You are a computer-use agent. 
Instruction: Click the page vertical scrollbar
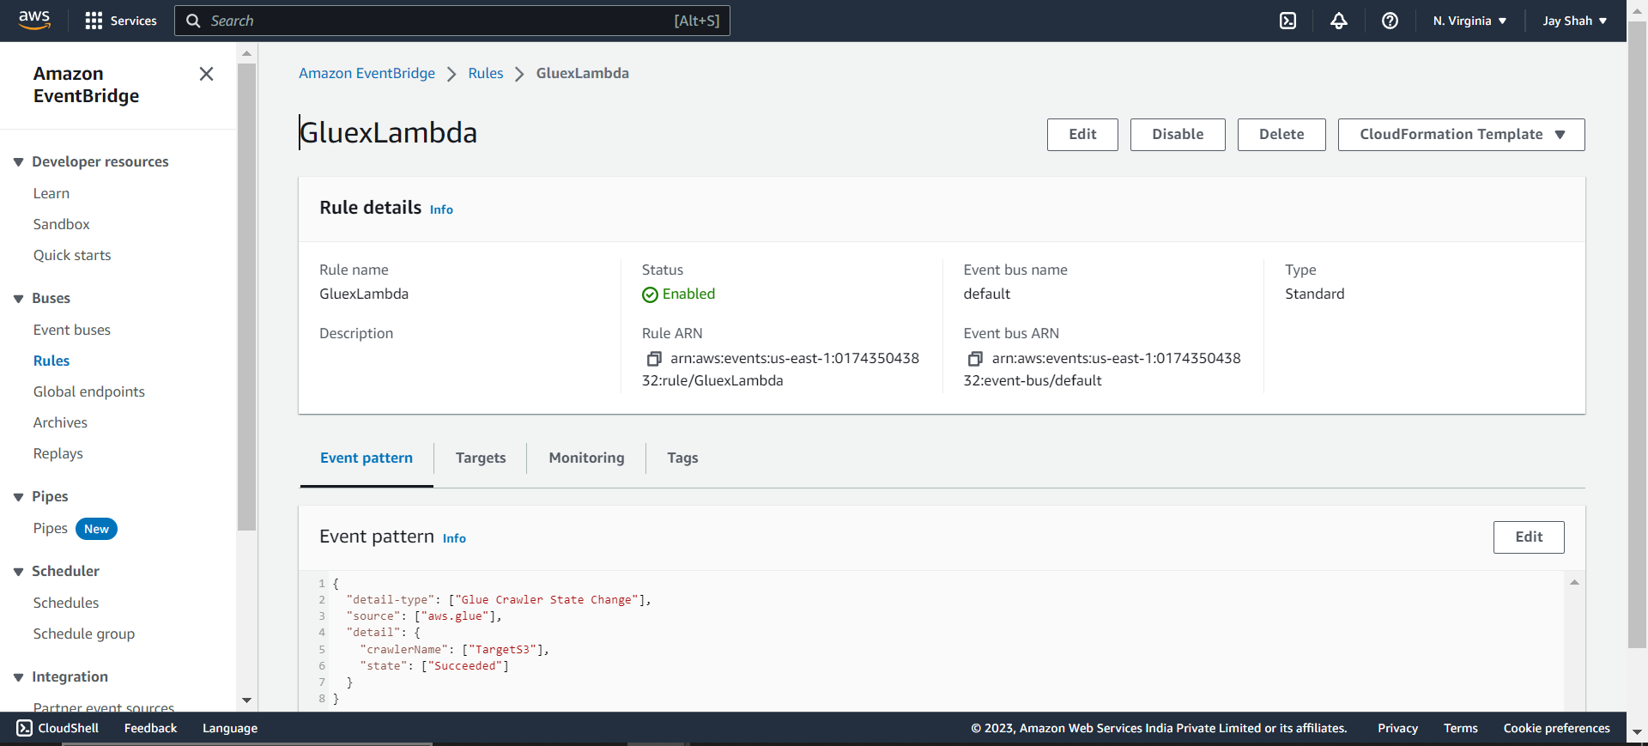tap(1637, 335)
